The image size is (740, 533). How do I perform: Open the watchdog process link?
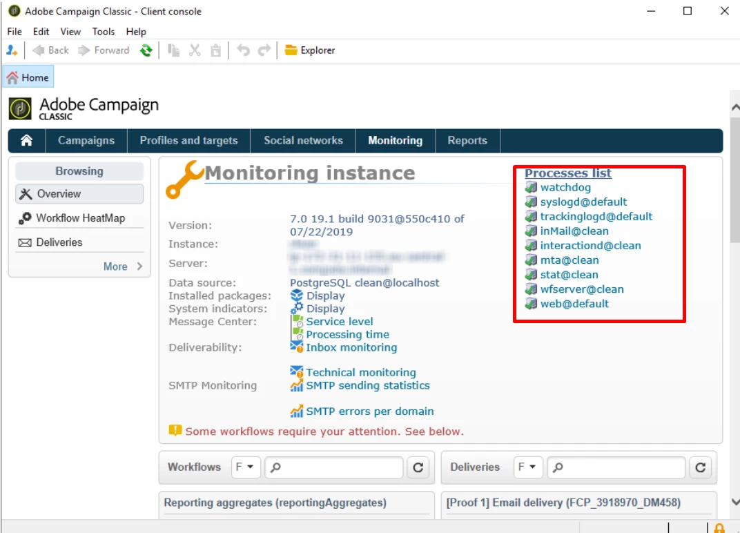tap(565, 187)
